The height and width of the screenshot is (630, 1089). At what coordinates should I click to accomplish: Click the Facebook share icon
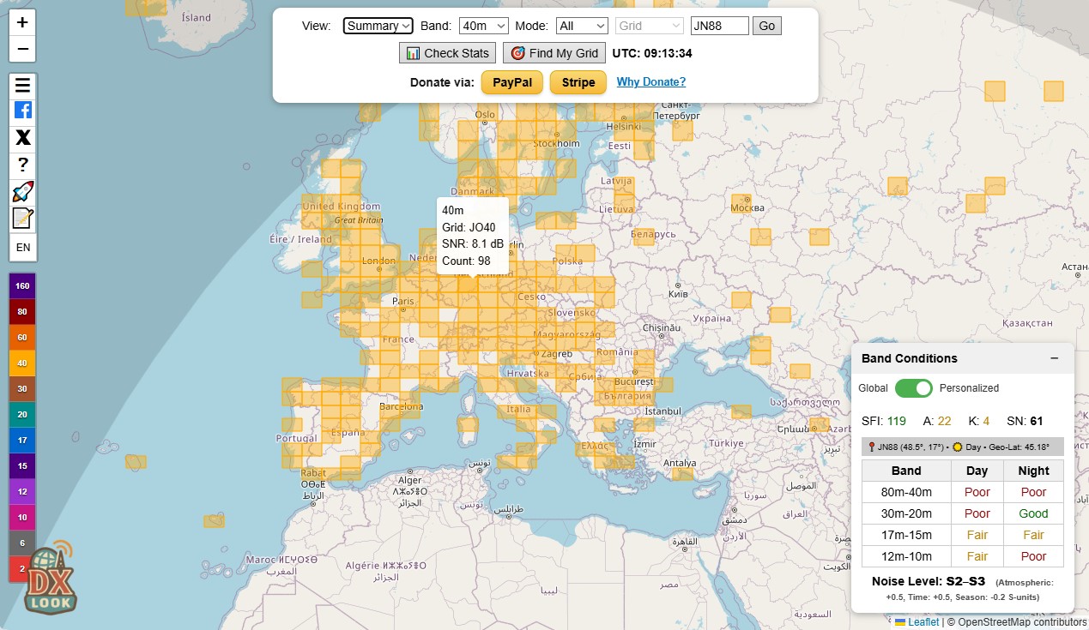22,111
